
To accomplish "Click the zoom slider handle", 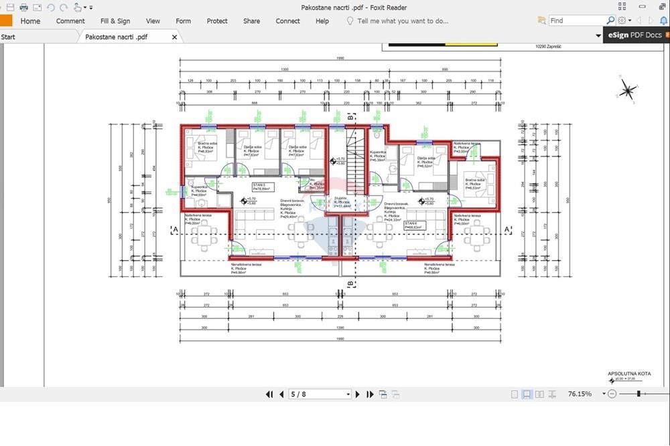I will click(639, 394).
